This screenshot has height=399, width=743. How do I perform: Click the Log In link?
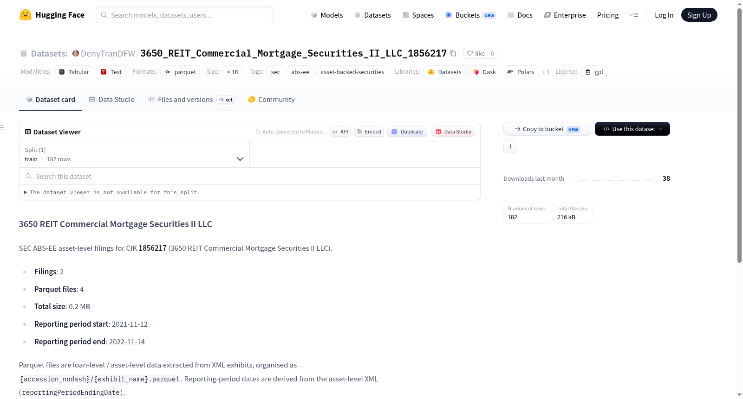click(664, 15)
